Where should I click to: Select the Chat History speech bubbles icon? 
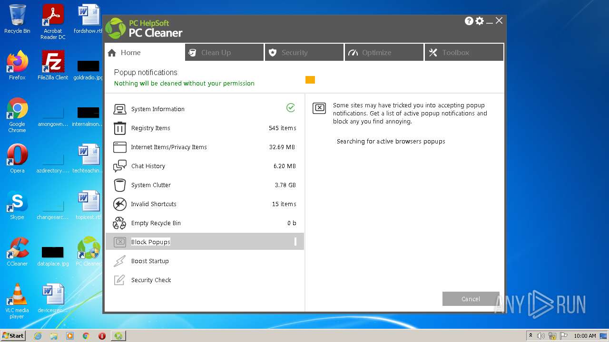(x=119, y=166)
